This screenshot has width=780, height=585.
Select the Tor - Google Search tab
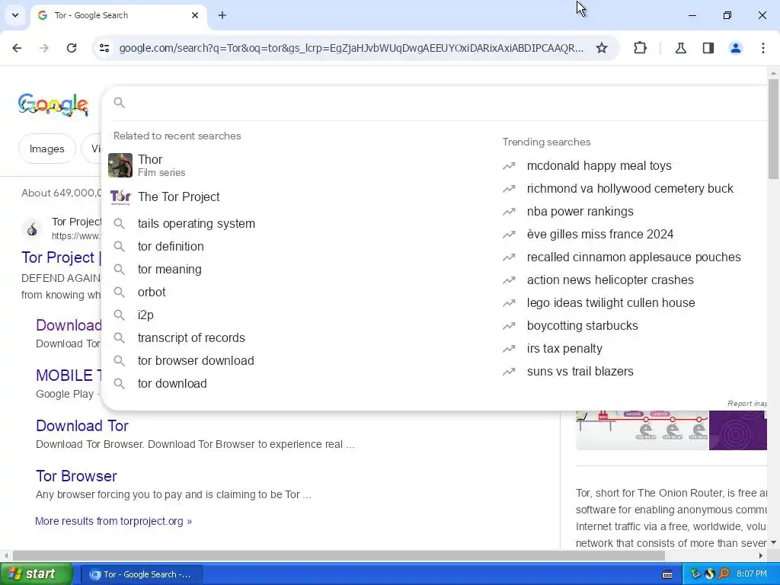tap(118, 15)
